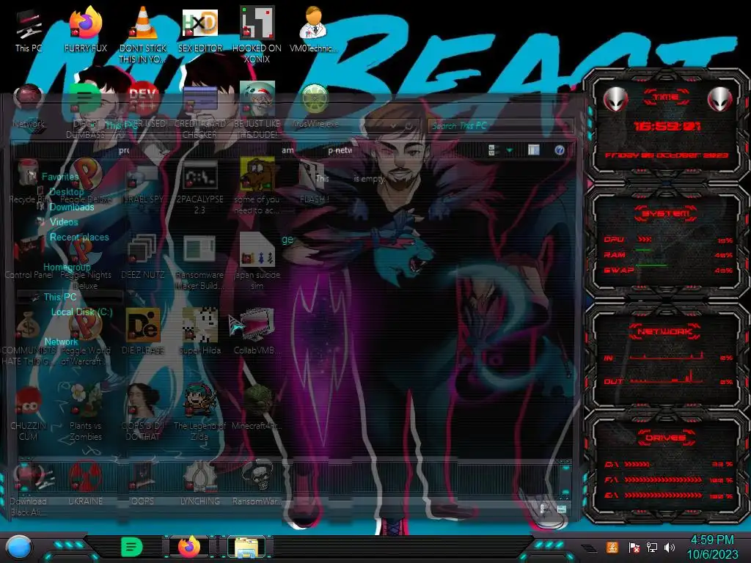Open the Action Center flag tray icon
Screen dimensions: 751x563
click(634, 547)
